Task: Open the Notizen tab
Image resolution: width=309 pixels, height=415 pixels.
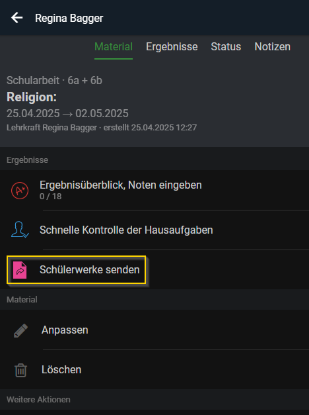Action: (272, 47)
